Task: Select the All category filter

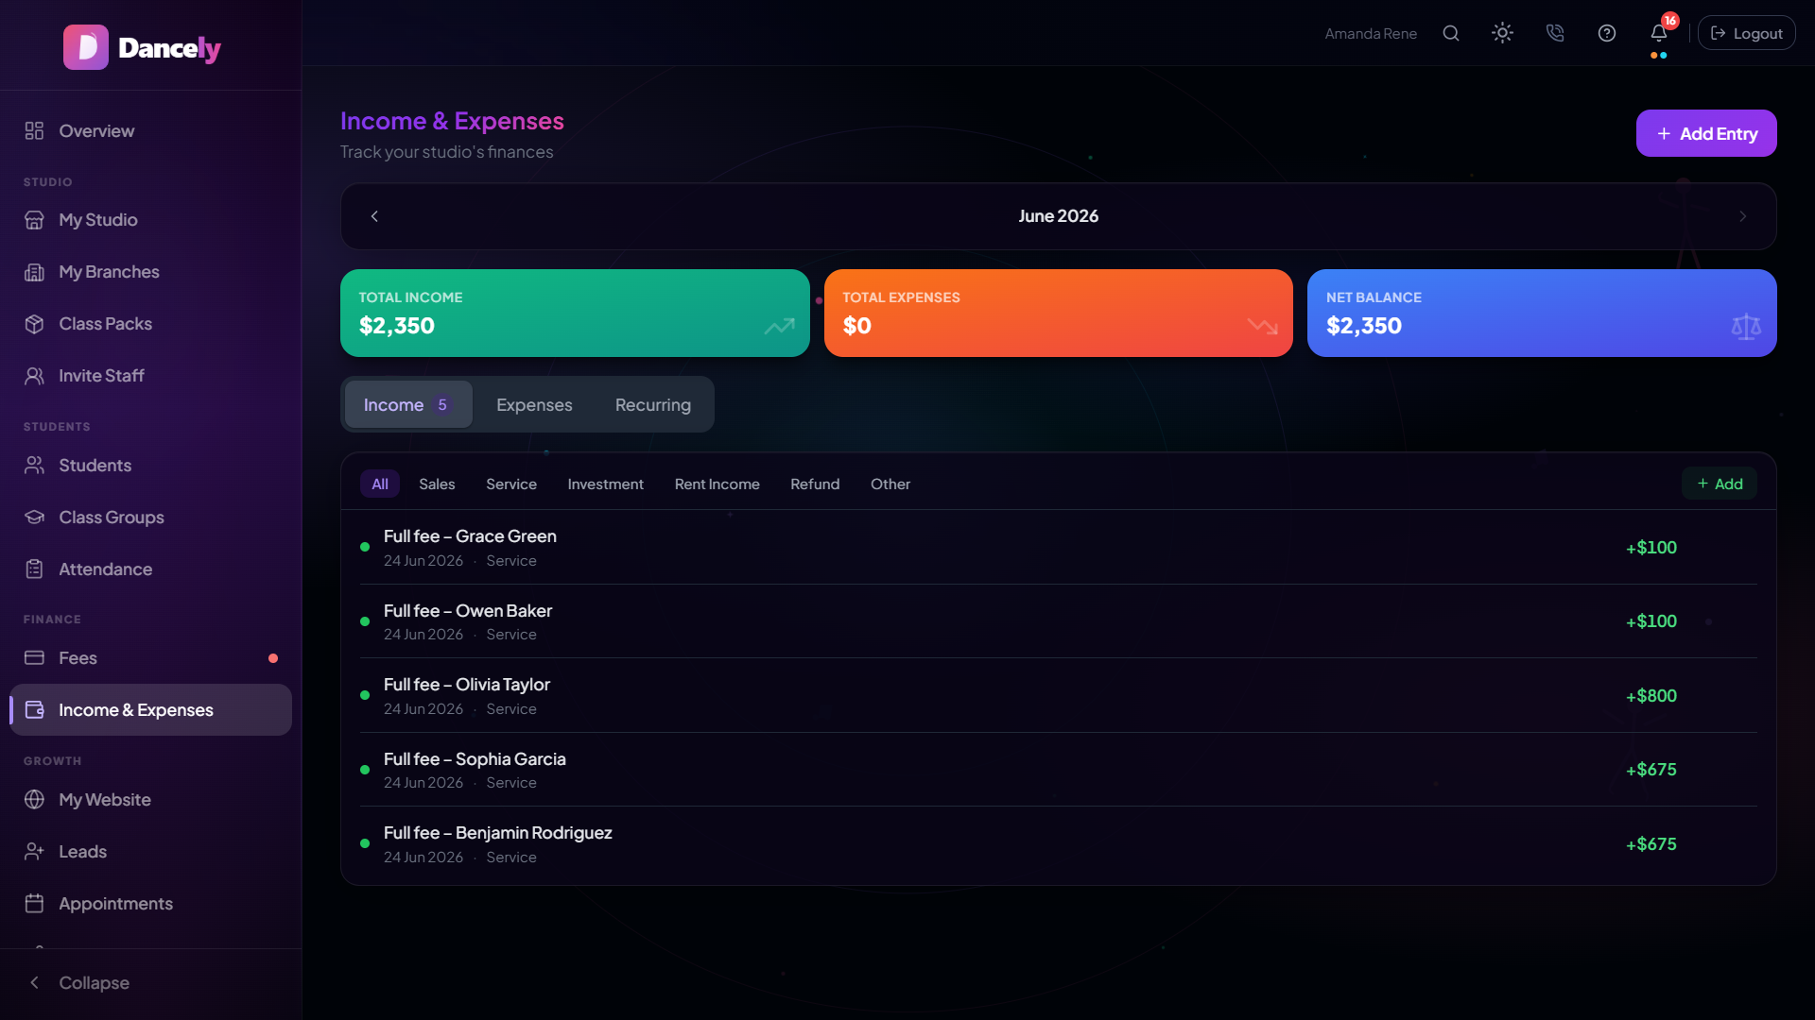Action: pyautogui.click(x=380, y=484)
